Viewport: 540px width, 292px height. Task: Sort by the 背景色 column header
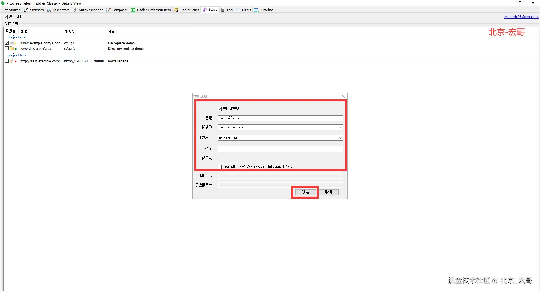pyautogui.click(x=11, y=31)
